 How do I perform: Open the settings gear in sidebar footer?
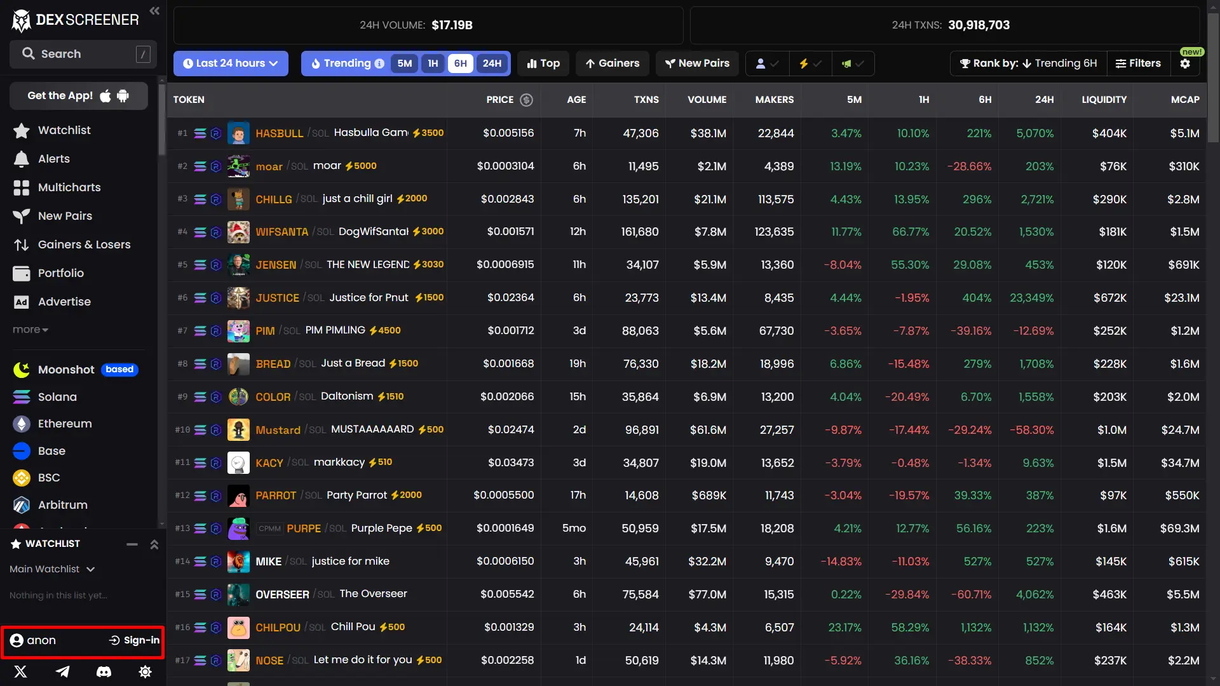pos(146,671)
